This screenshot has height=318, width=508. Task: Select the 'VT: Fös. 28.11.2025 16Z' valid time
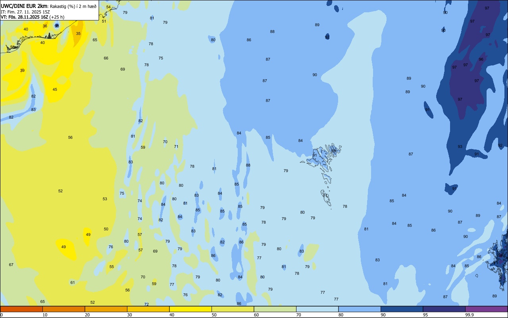(24, 17)
